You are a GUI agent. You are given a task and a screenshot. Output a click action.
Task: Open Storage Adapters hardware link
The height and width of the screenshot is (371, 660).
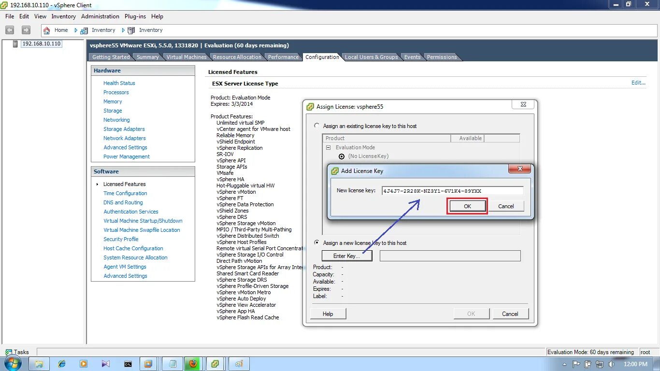click(x=124, y=129)
